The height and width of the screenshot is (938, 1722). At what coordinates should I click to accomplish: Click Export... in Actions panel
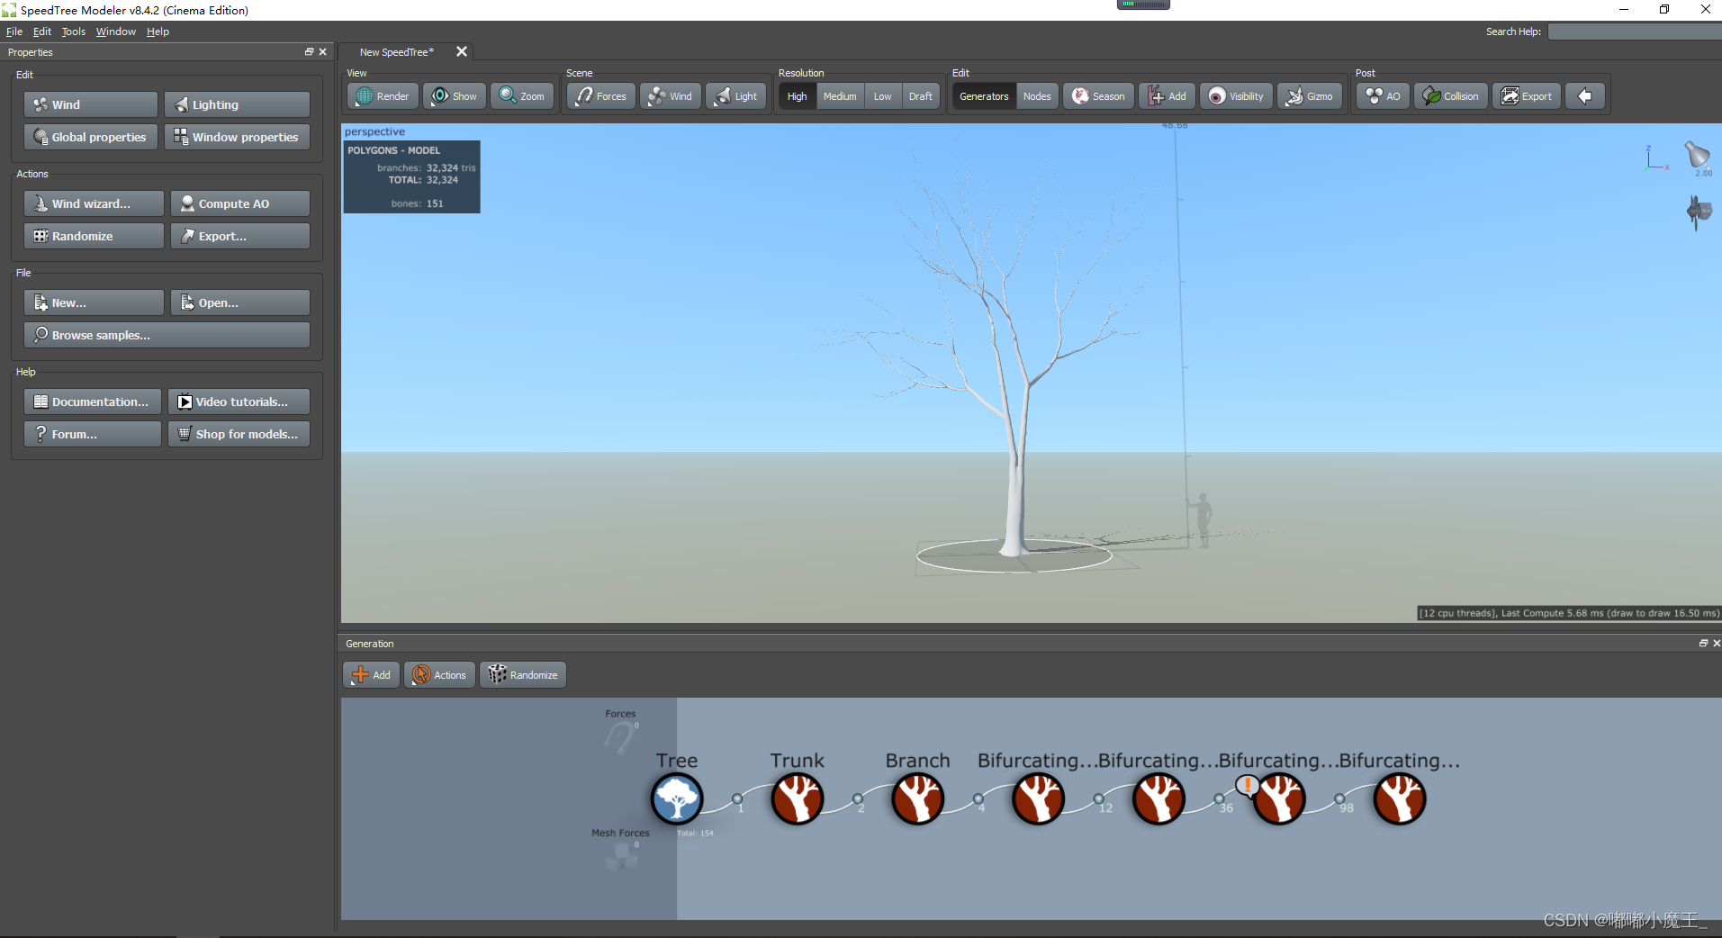[240, 236]
